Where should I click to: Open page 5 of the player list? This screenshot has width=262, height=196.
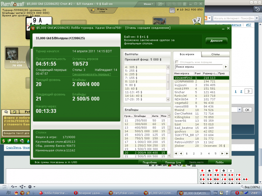click(x=216, y=153)
